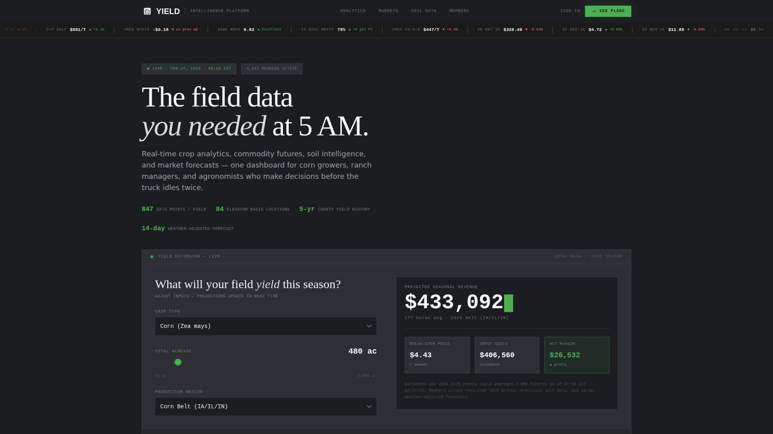Click the 14-day weather-adjusted forecast stat

tap(188, 229)
